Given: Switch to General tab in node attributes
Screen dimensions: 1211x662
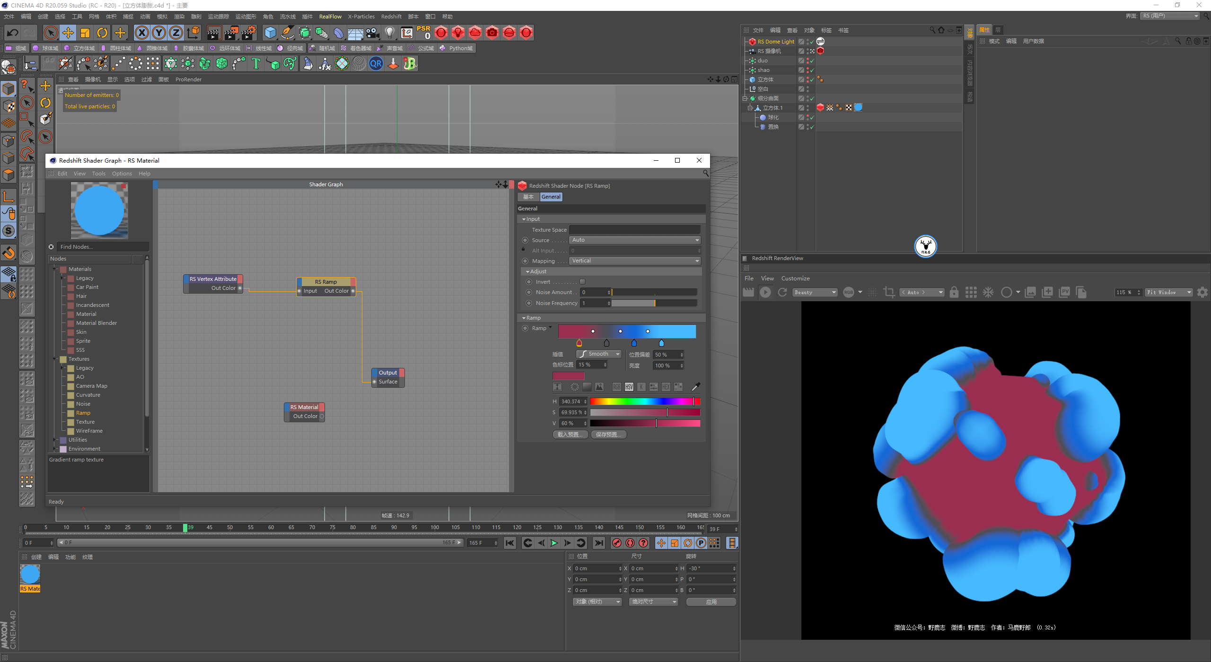Looking at the screenshot, I should pyautogui.click(x=551, y=197).
